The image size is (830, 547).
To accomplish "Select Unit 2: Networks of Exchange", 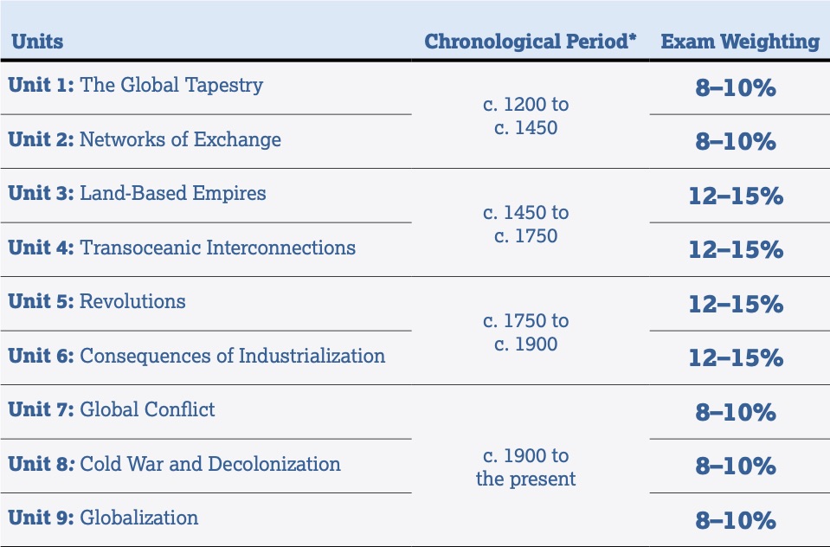I will click(145, 139).
